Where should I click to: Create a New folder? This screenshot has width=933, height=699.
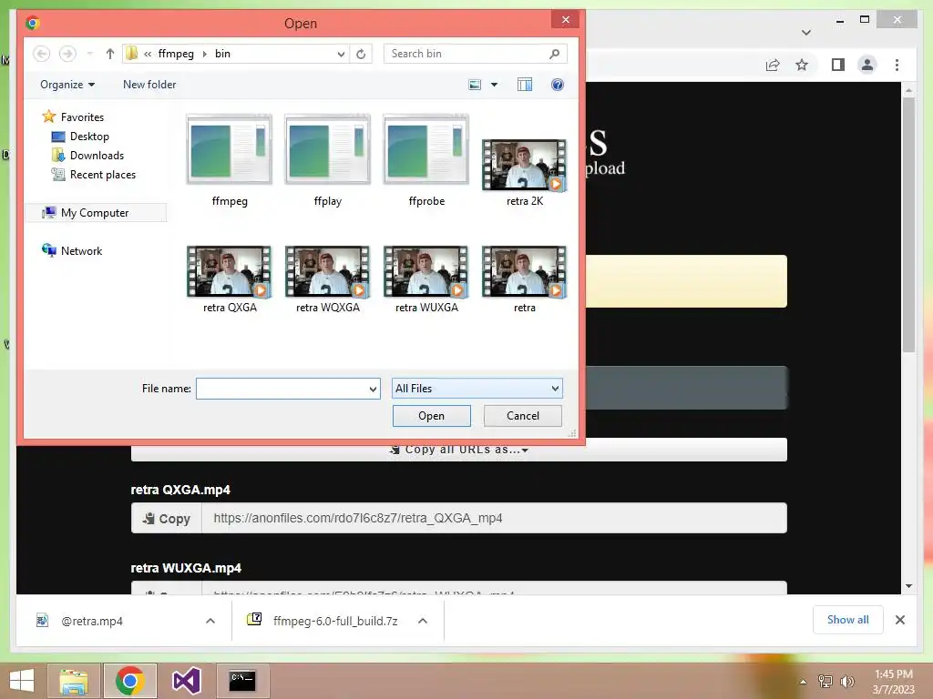tap(149, 85)
